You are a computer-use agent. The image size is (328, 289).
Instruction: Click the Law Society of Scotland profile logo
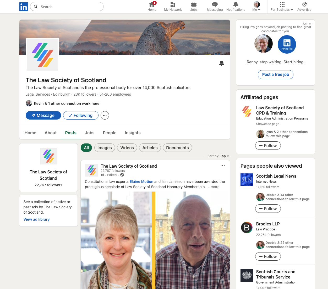pyautogui.click(x=42, y=55)
